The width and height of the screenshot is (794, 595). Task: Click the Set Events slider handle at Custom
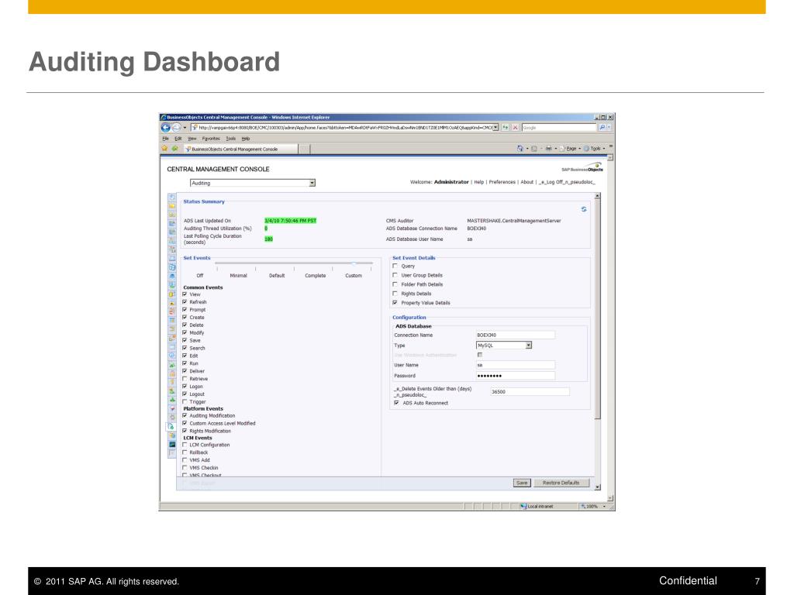[x=354, y=263]
